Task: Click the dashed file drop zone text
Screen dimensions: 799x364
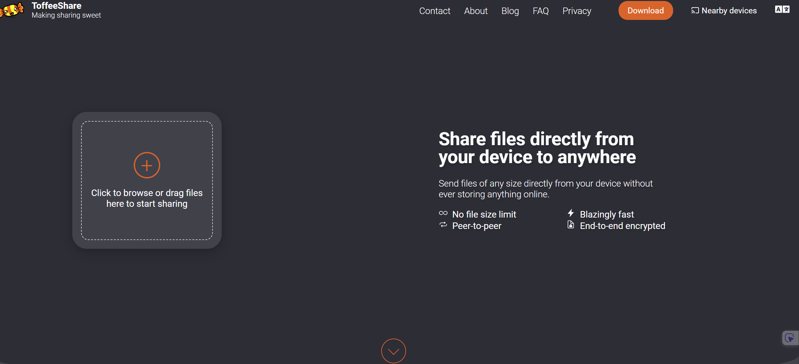Action: pos(147,198)
